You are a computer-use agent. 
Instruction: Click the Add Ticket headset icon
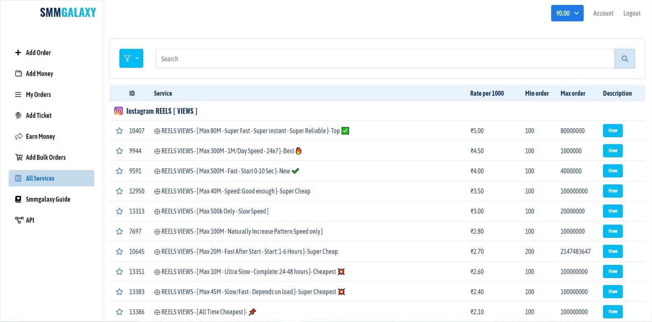(x=18, y=115)
